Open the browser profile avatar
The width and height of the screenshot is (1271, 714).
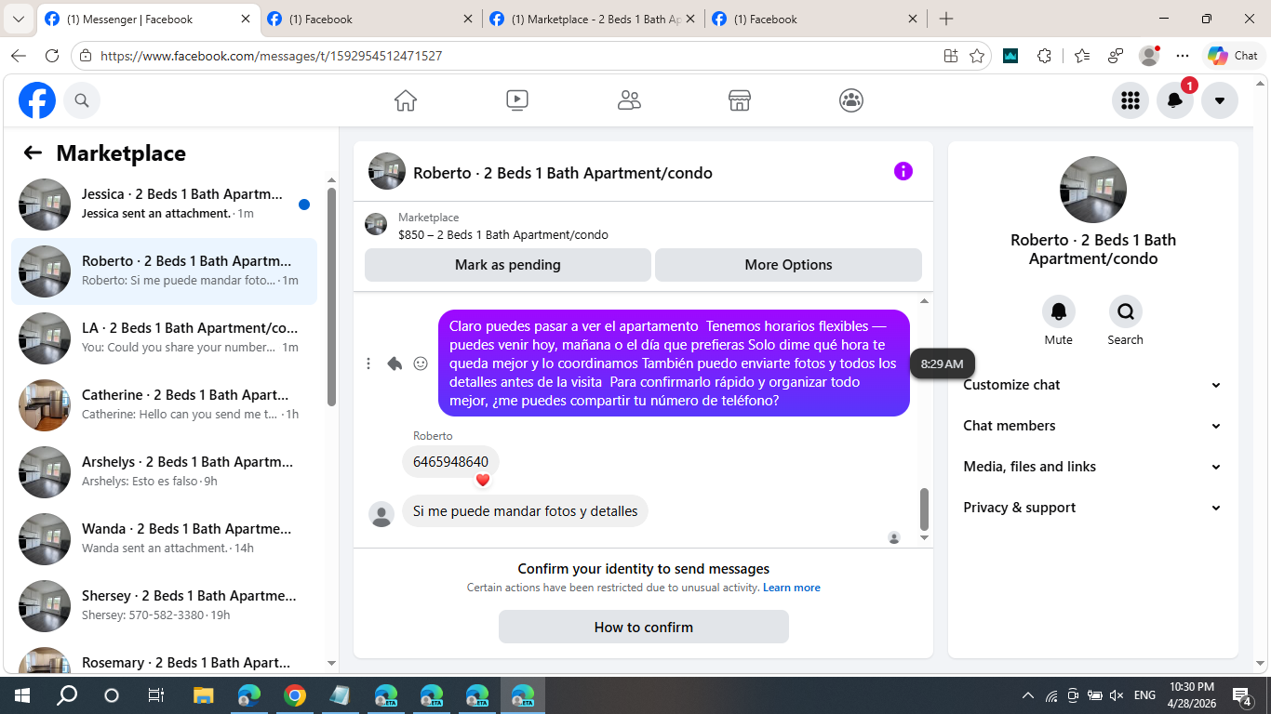click(x=1150, y=56)
